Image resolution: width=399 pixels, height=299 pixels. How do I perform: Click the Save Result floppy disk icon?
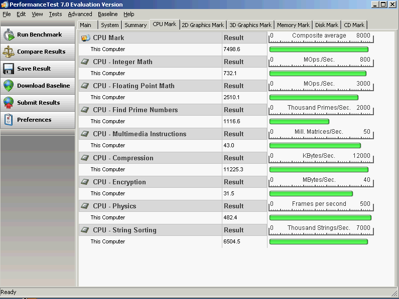[x=9, y=69]
